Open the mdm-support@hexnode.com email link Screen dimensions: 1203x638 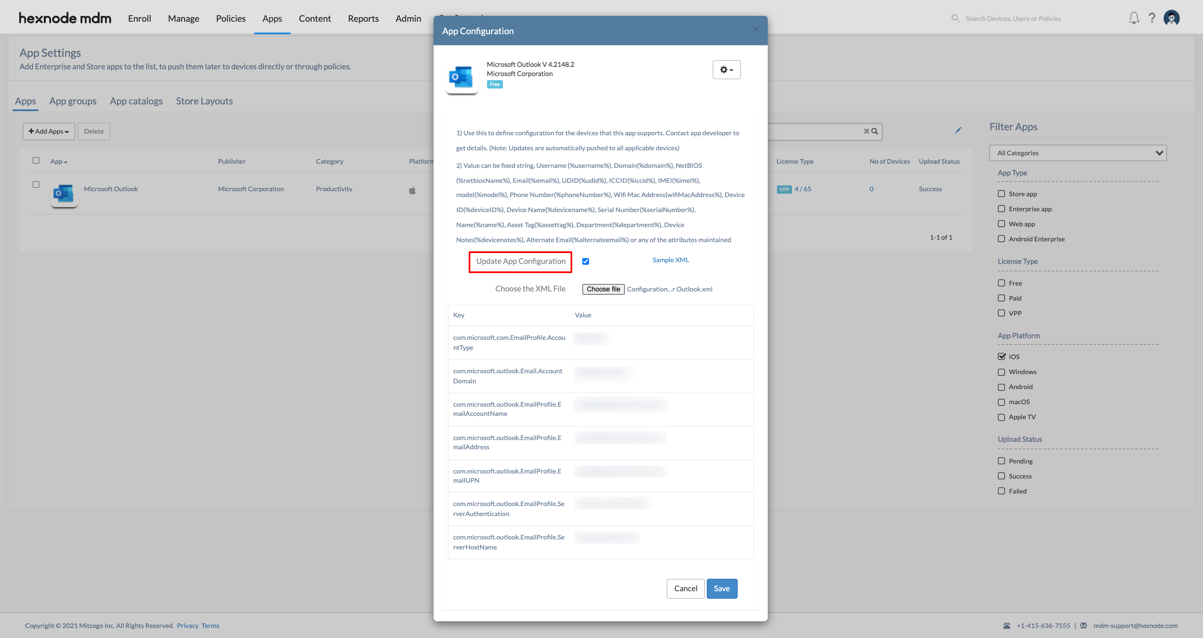(x=1135, y=625)
